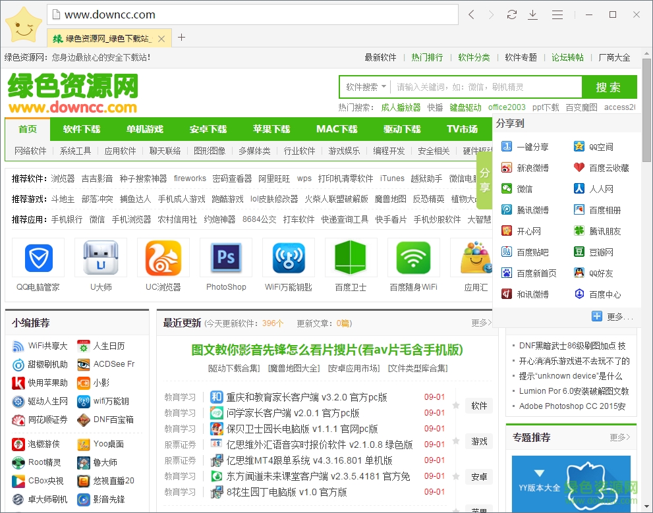Open the PhotoShop download icon
Image resolution: width=653 pixels, height=513 pixels.
225,257
